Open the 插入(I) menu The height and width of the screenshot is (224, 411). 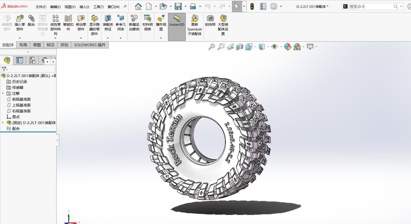coord(84,7)
